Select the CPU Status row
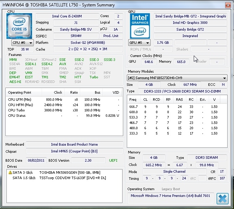The height and width of the screenshot is (209, 234). [x=63, y=116]
